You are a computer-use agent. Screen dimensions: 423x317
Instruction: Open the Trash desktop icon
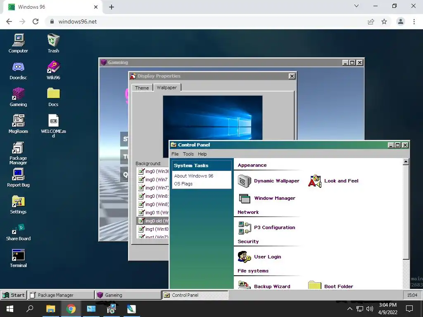tap(53, 43)
